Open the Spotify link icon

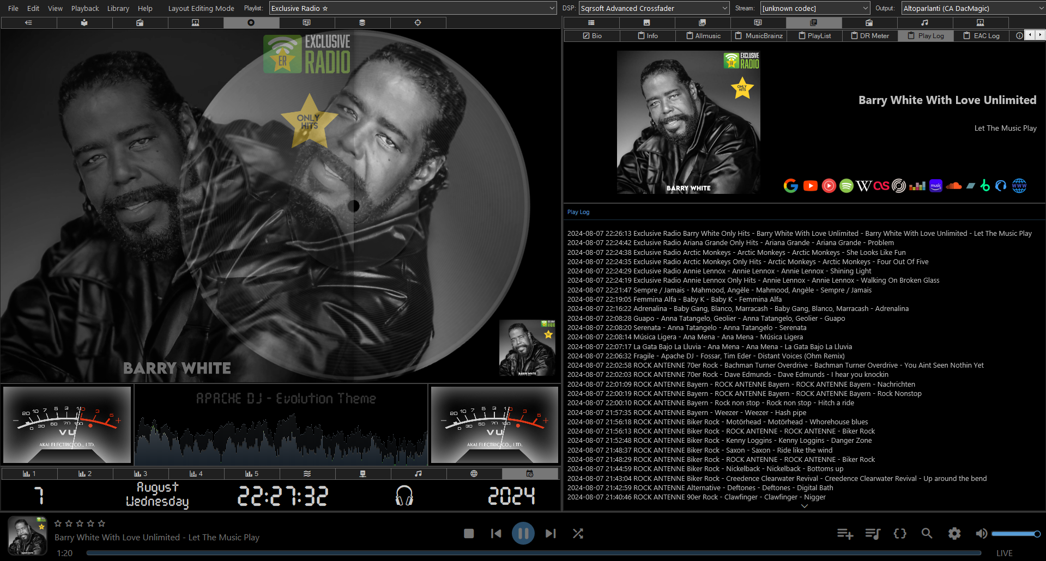pyautogui.click(x=847, y=186)
